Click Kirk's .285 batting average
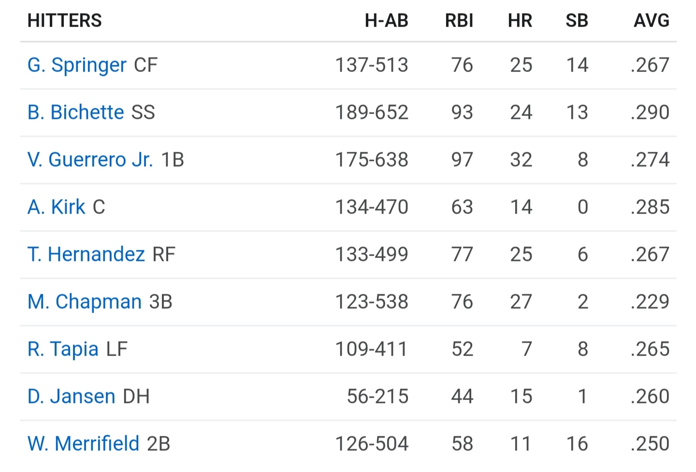The image size is (696, 472). pyautogui.click(x=650, y=207)
